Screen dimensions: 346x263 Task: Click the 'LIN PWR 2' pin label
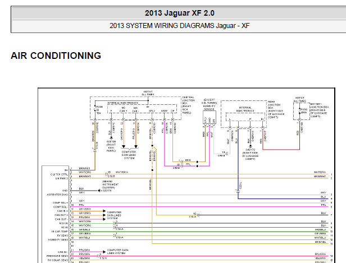click(x=62, y=178)
